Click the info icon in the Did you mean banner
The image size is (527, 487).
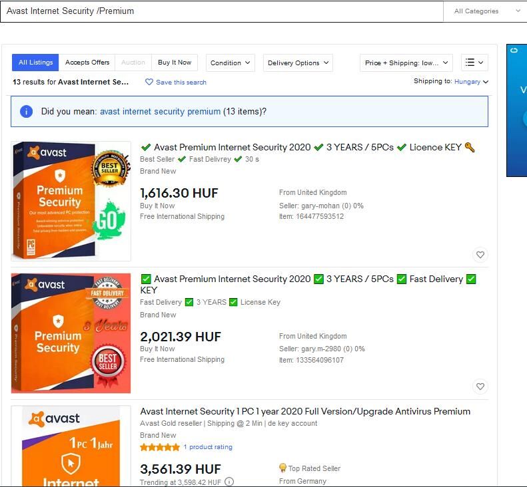[26, 111]
